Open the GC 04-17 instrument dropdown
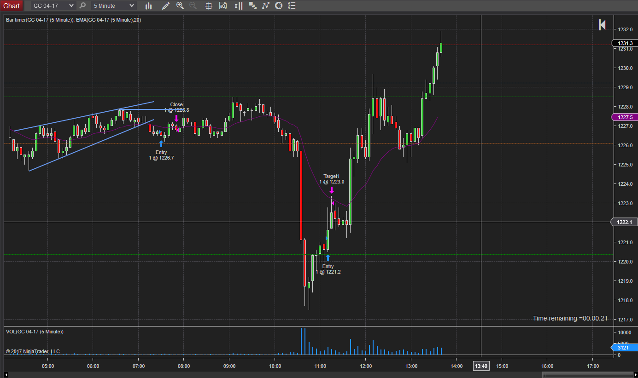638x378 pixels. 53,6
